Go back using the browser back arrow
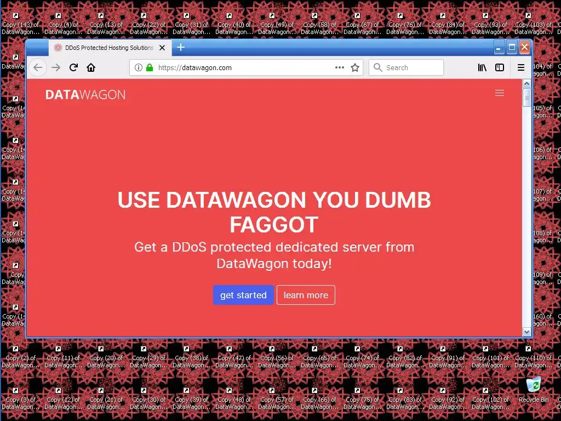 click(x=38, y=67)
